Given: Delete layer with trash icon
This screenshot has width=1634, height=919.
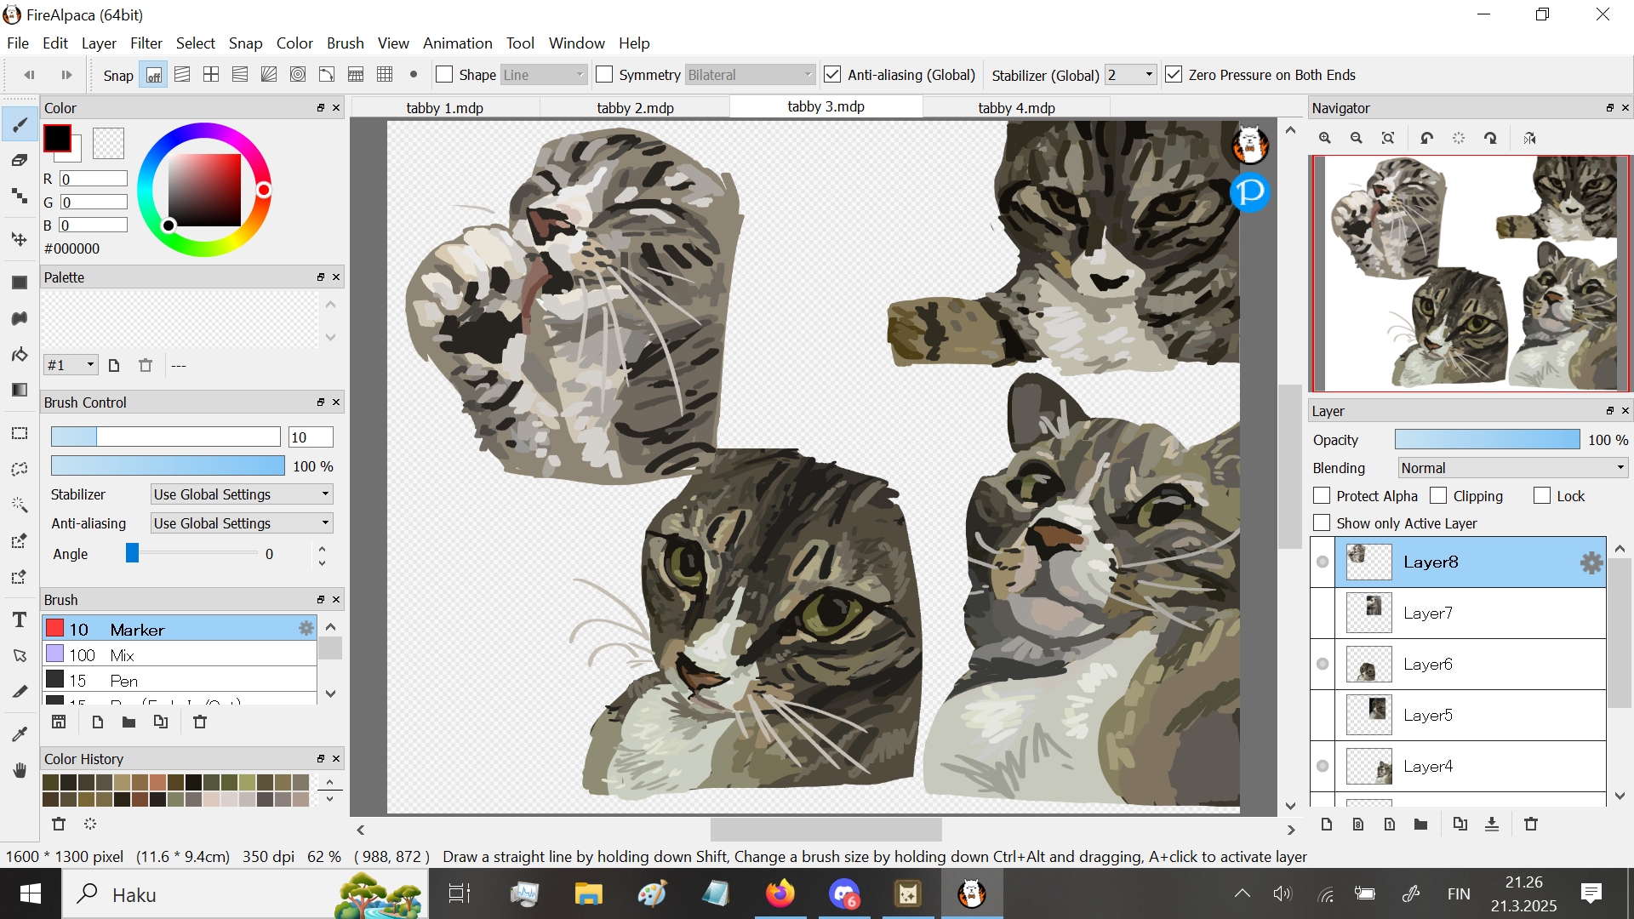Looking at the screenshot, I should (1531, 824).
